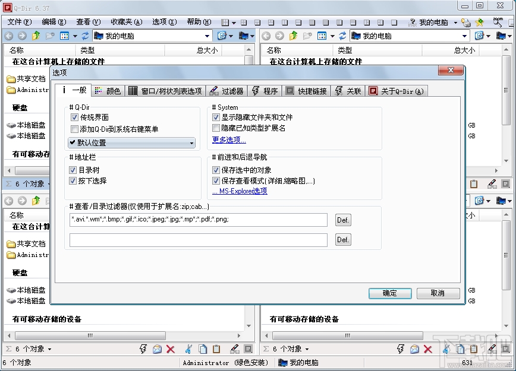Open the 收藏夹 menu
The height and width of the screenshot is (371, 516).
(x=127, y=22)
